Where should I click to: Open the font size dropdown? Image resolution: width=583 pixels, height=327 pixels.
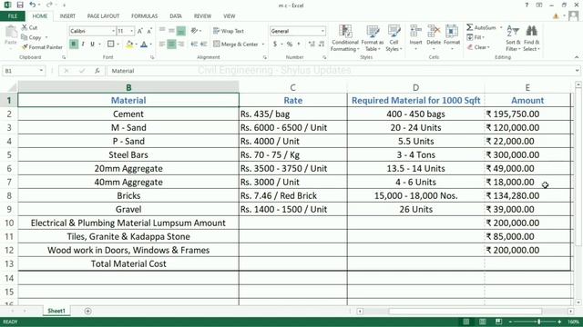tap(131, 31)
